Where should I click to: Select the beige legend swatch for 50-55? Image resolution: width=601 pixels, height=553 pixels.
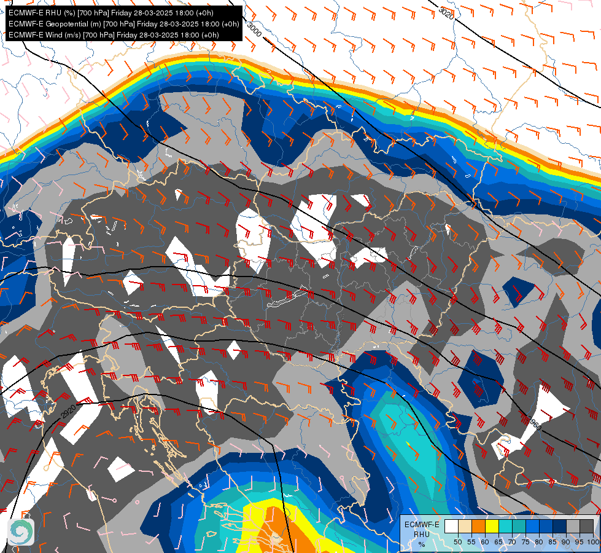(465, 526)
